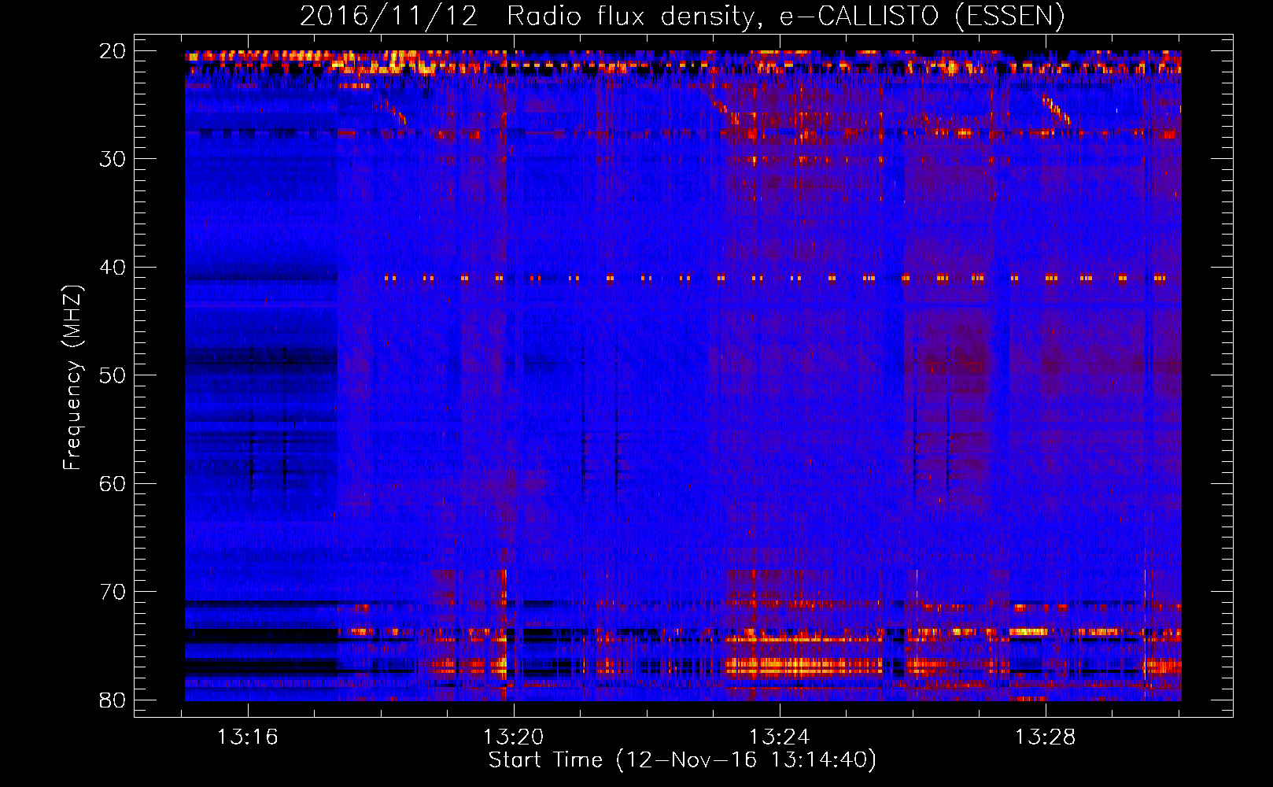Click the "Frequency (MHZ)" axis label
The image size is (1273, 787).
point(72,378)
